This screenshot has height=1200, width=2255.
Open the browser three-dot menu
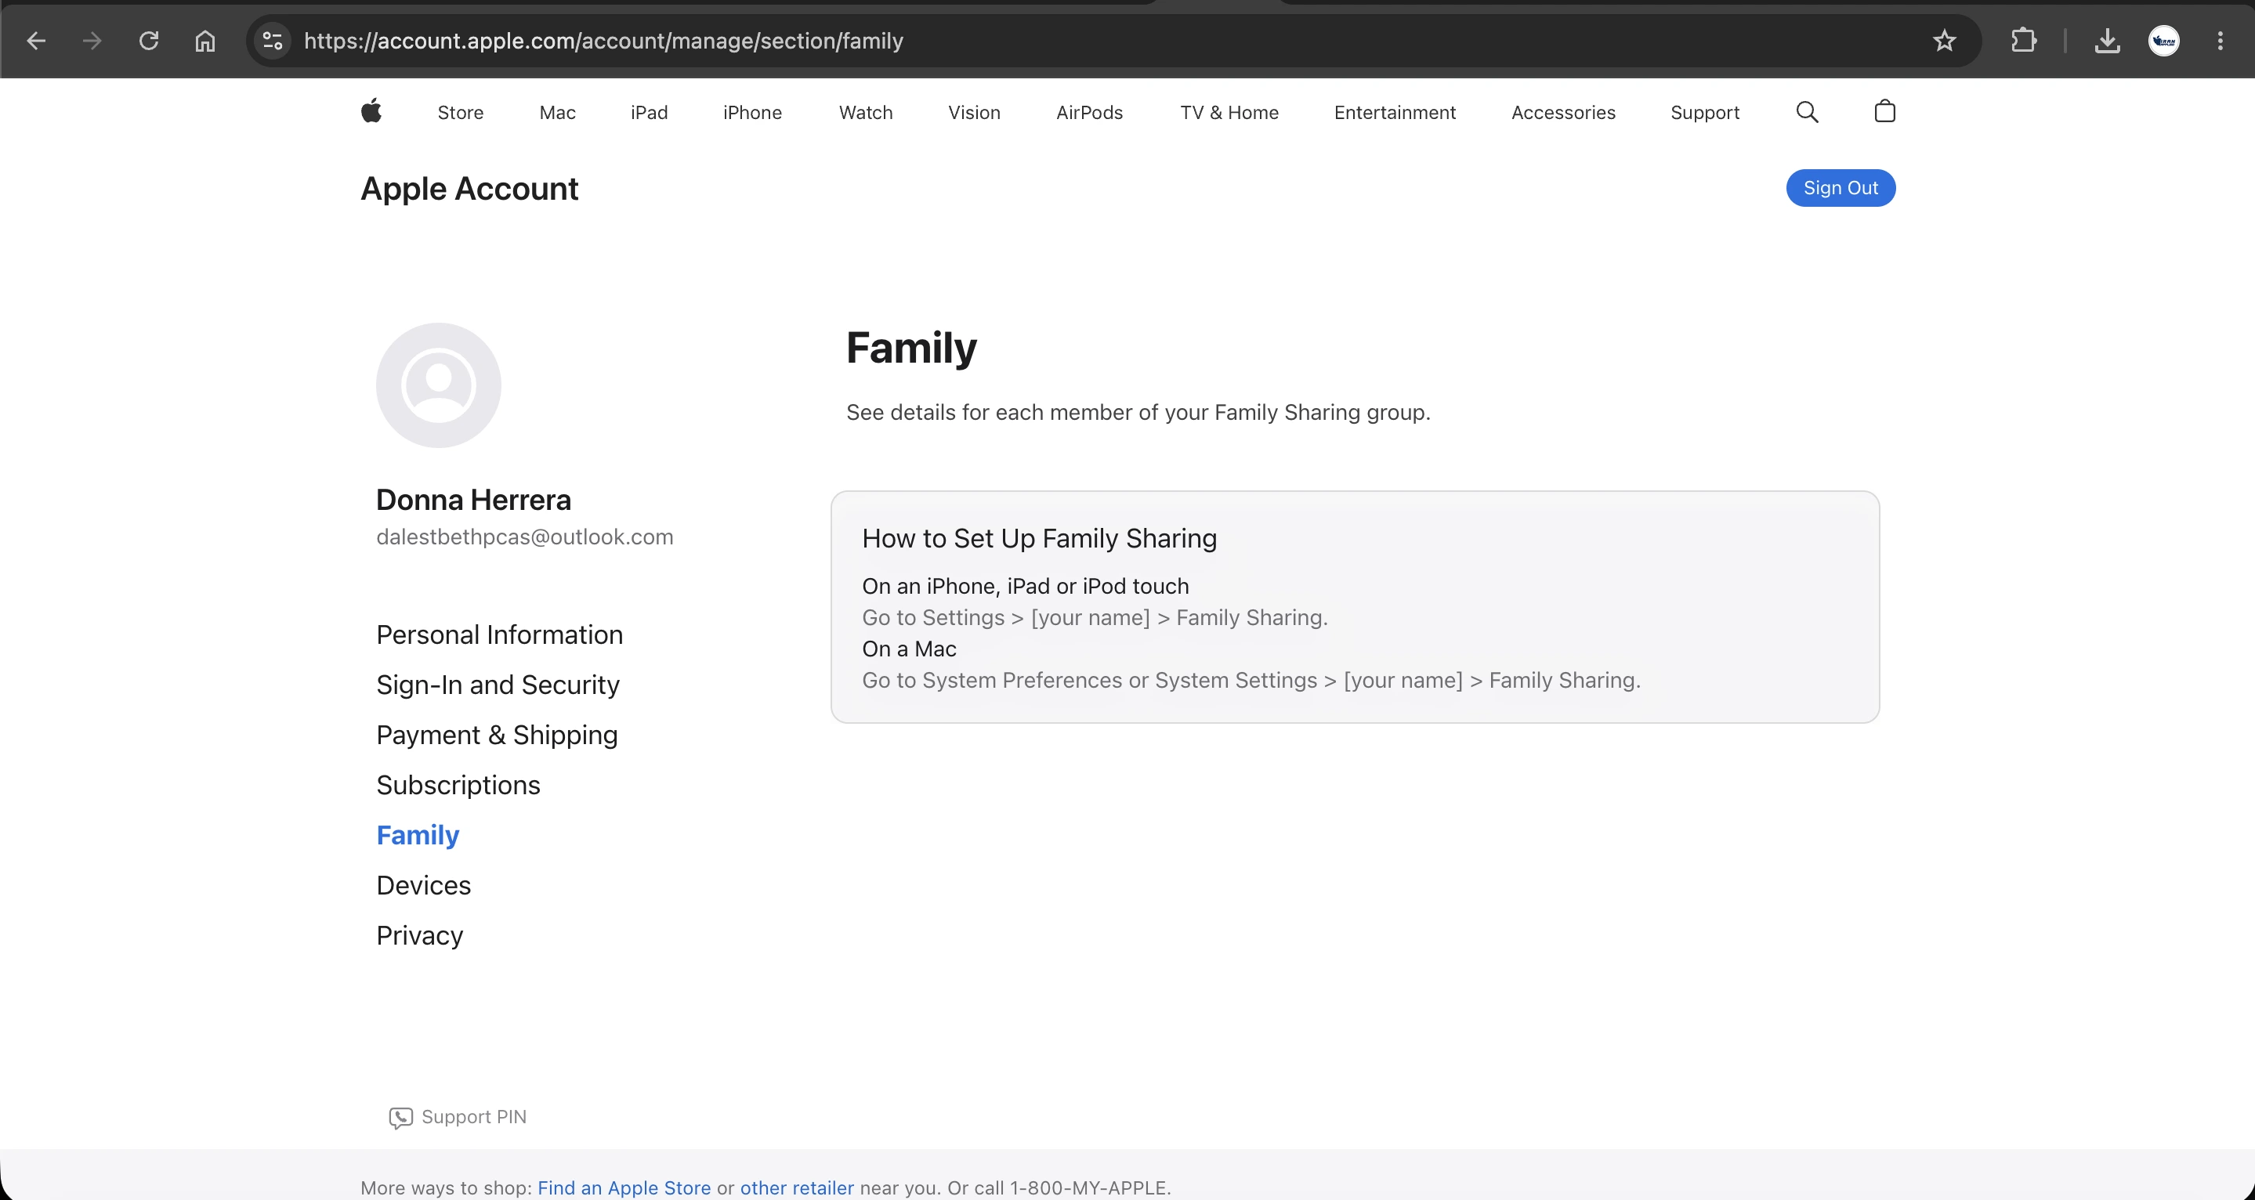tap(2220, 40)
